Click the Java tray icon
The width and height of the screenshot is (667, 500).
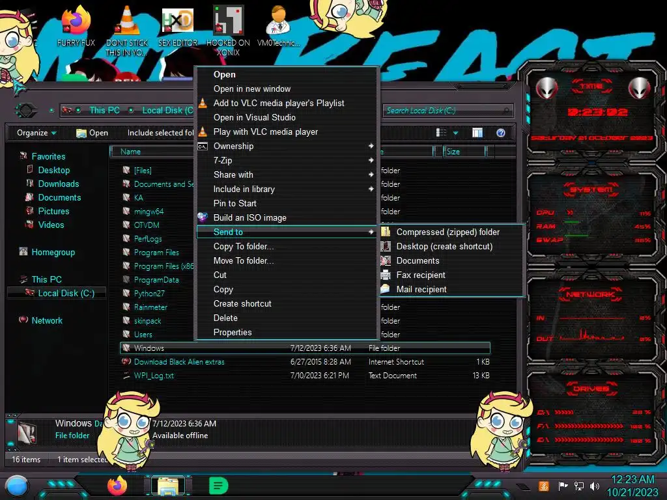point(543,486)
